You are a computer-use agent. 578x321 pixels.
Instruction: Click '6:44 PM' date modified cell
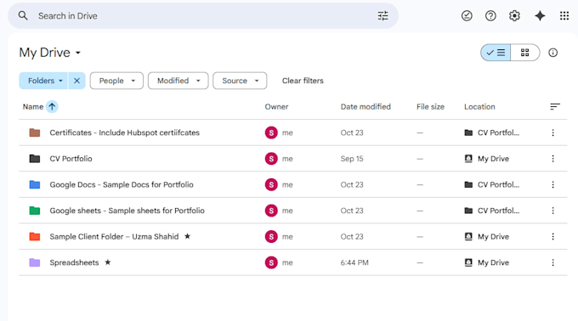click(354, 262)
